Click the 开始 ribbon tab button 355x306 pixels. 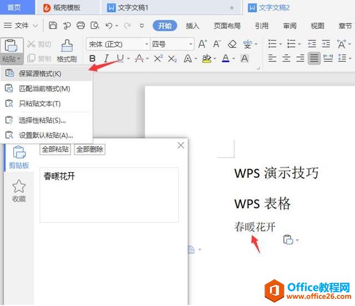pyautogui.click(x=165, y=26)
